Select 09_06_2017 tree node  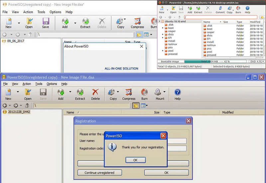coord(16,41)
